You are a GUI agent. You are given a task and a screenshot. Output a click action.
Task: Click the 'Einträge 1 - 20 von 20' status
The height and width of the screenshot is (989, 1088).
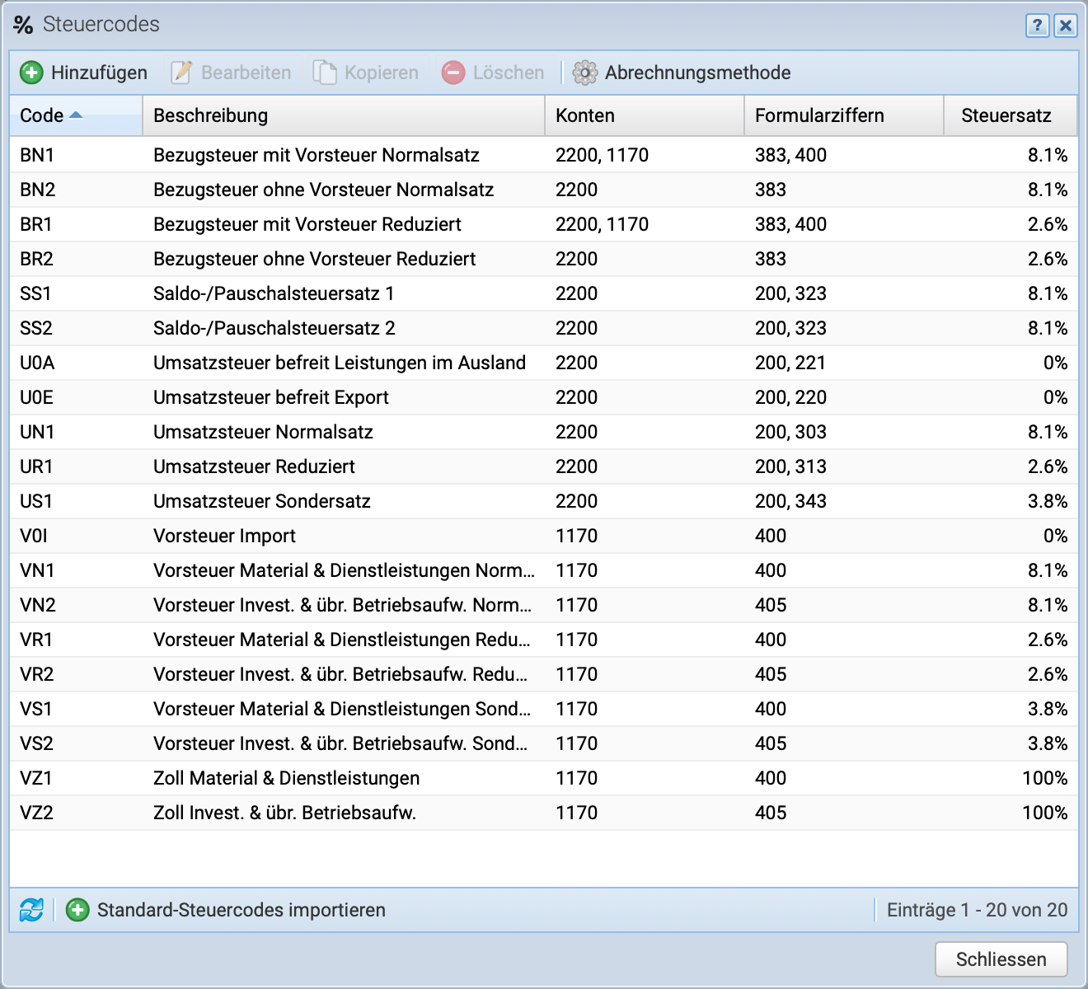tap(977, 910)
